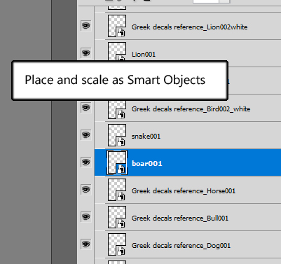Click the Lion002white smart object thumbnail
This screenshot has height=264, width=281.
pos(117,26)
